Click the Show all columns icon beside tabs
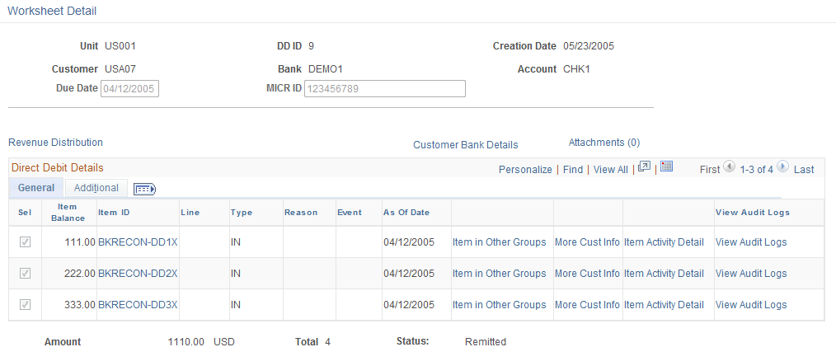Viewport: 836px width, 347px height. tap(144, 189)
